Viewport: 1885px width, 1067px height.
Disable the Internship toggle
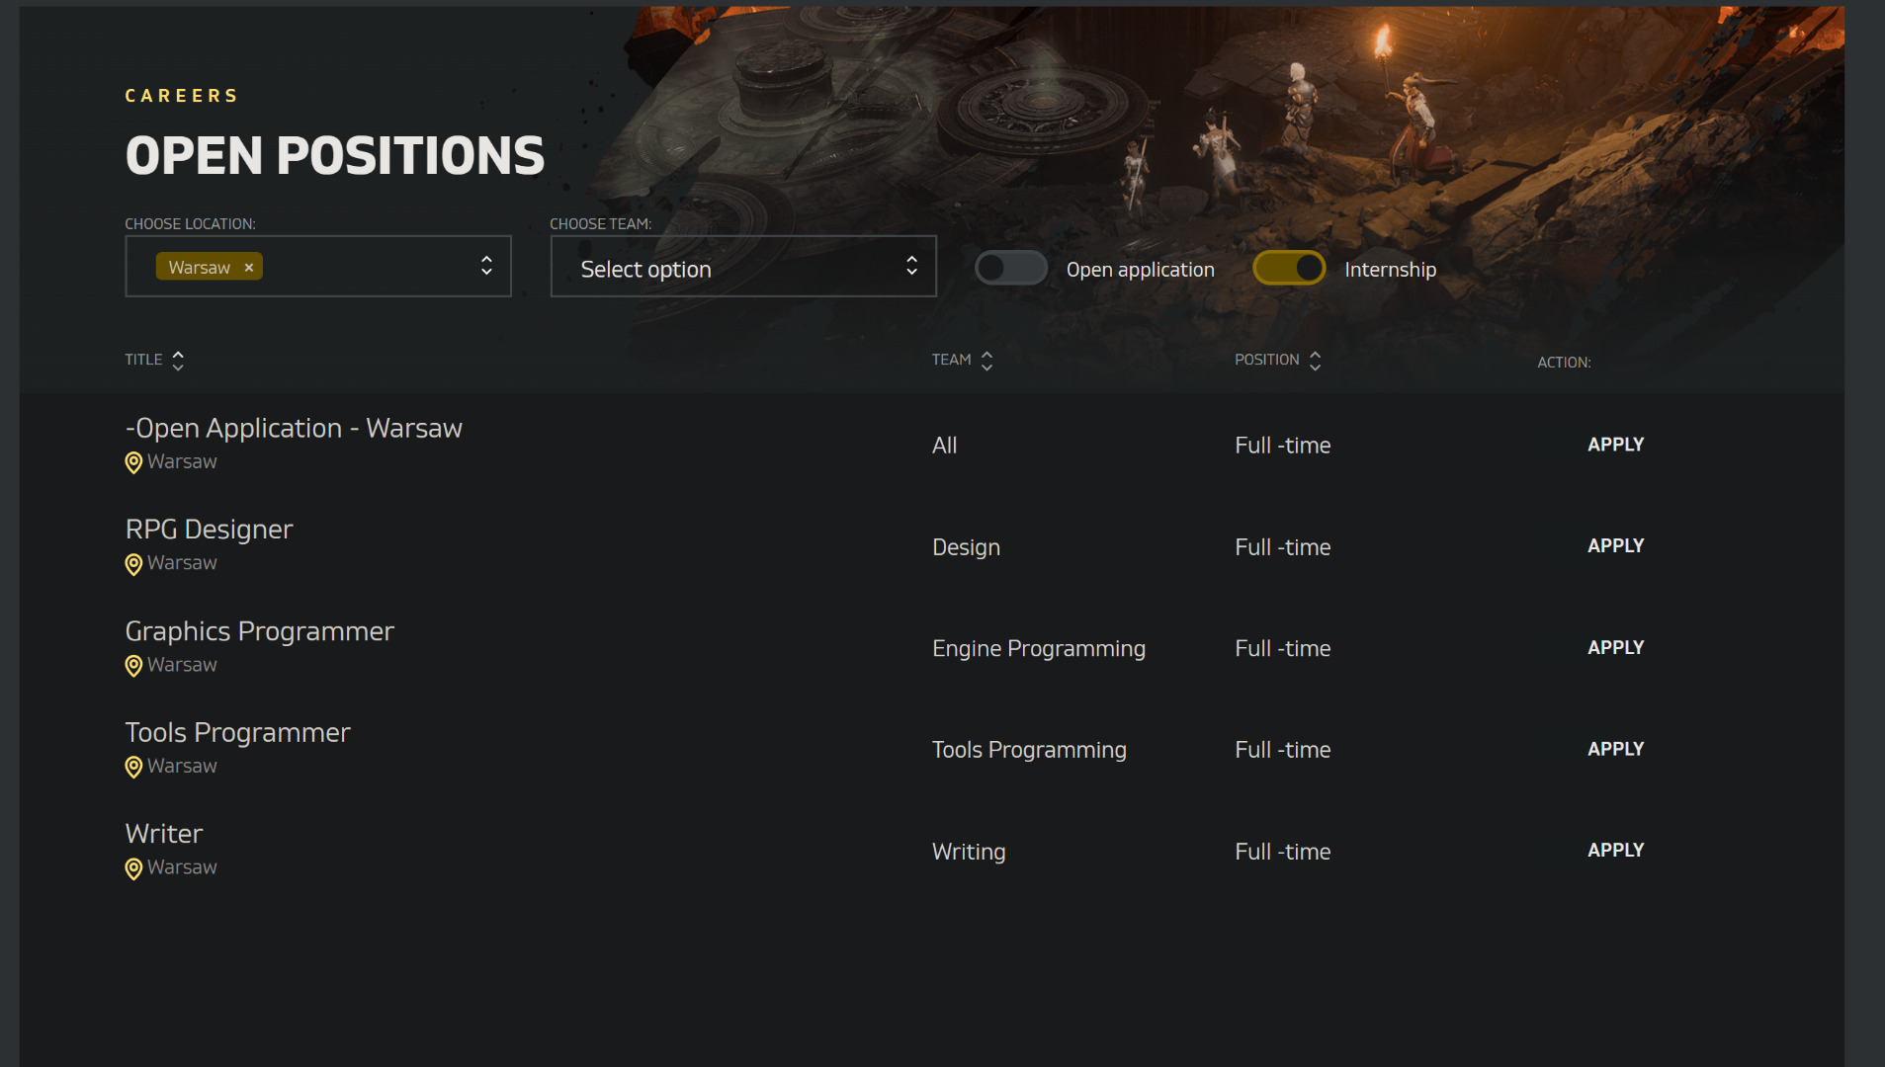click(1289, 268)
